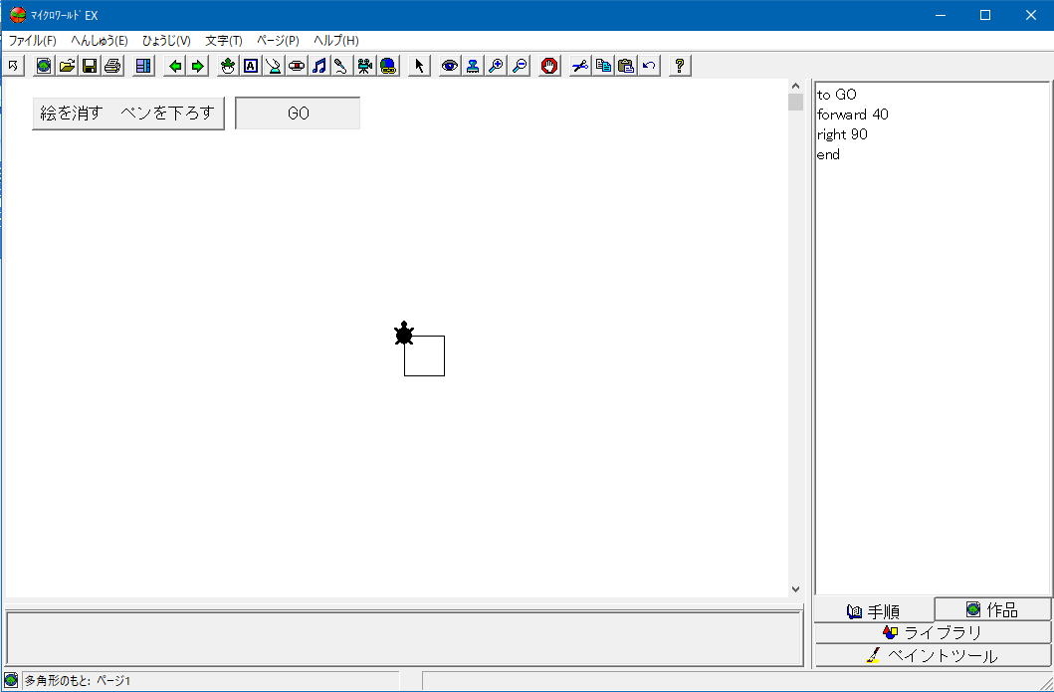
Task: Save the project with floppy disk icon
Action: (90, 66)
